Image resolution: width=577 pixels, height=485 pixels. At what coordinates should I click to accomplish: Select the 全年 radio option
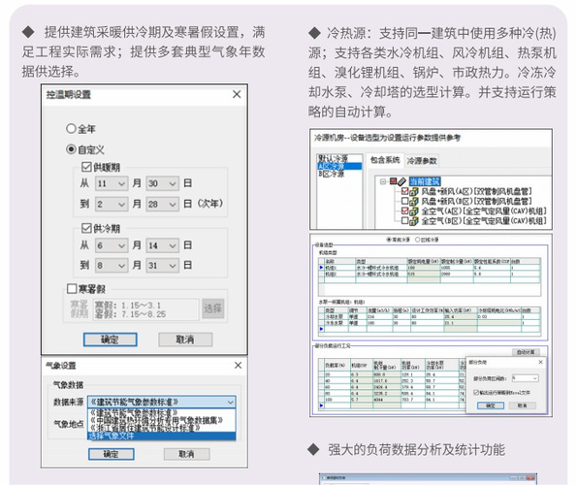pos(71,128)
